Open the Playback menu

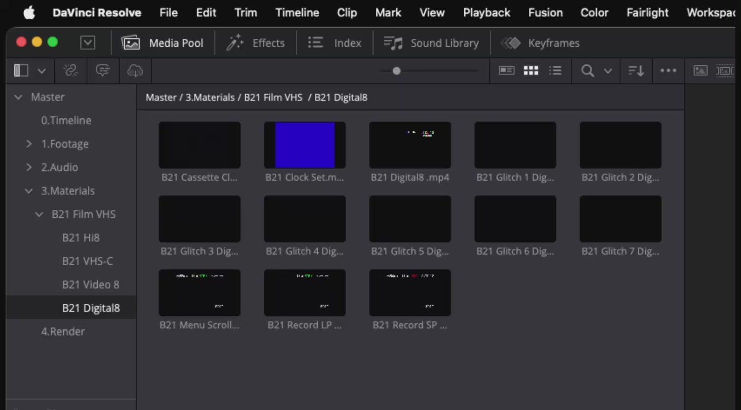point(486,13)
